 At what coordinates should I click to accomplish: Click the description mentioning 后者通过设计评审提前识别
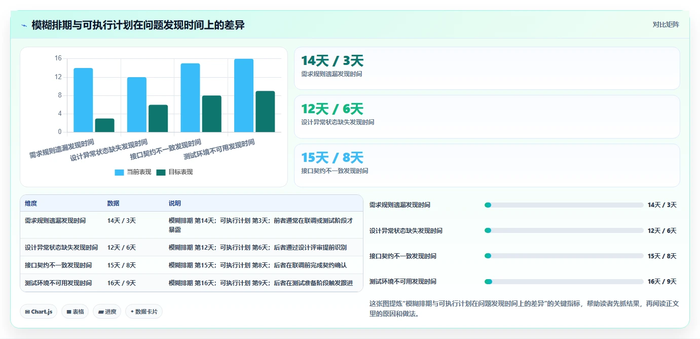click(257, 247)
